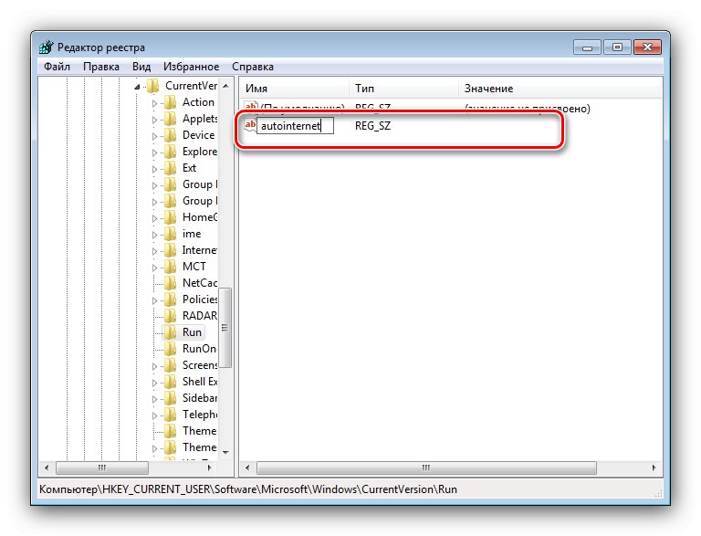Screen dimensions: 701x536
Task: Expand the Device key node
Action: (x=154, y=136)
